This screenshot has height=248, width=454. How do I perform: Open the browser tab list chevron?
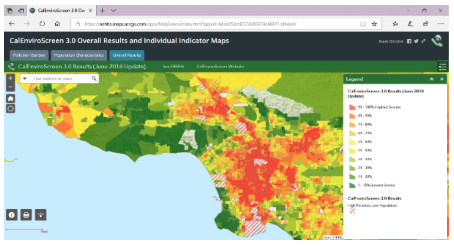coord(113,10)
